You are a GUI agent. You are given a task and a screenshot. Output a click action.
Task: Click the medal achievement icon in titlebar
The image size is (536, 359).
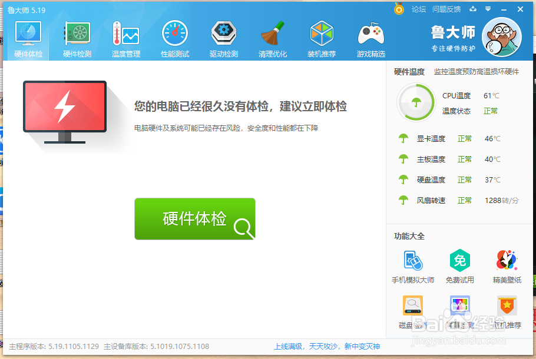click(x=399, y=9)
